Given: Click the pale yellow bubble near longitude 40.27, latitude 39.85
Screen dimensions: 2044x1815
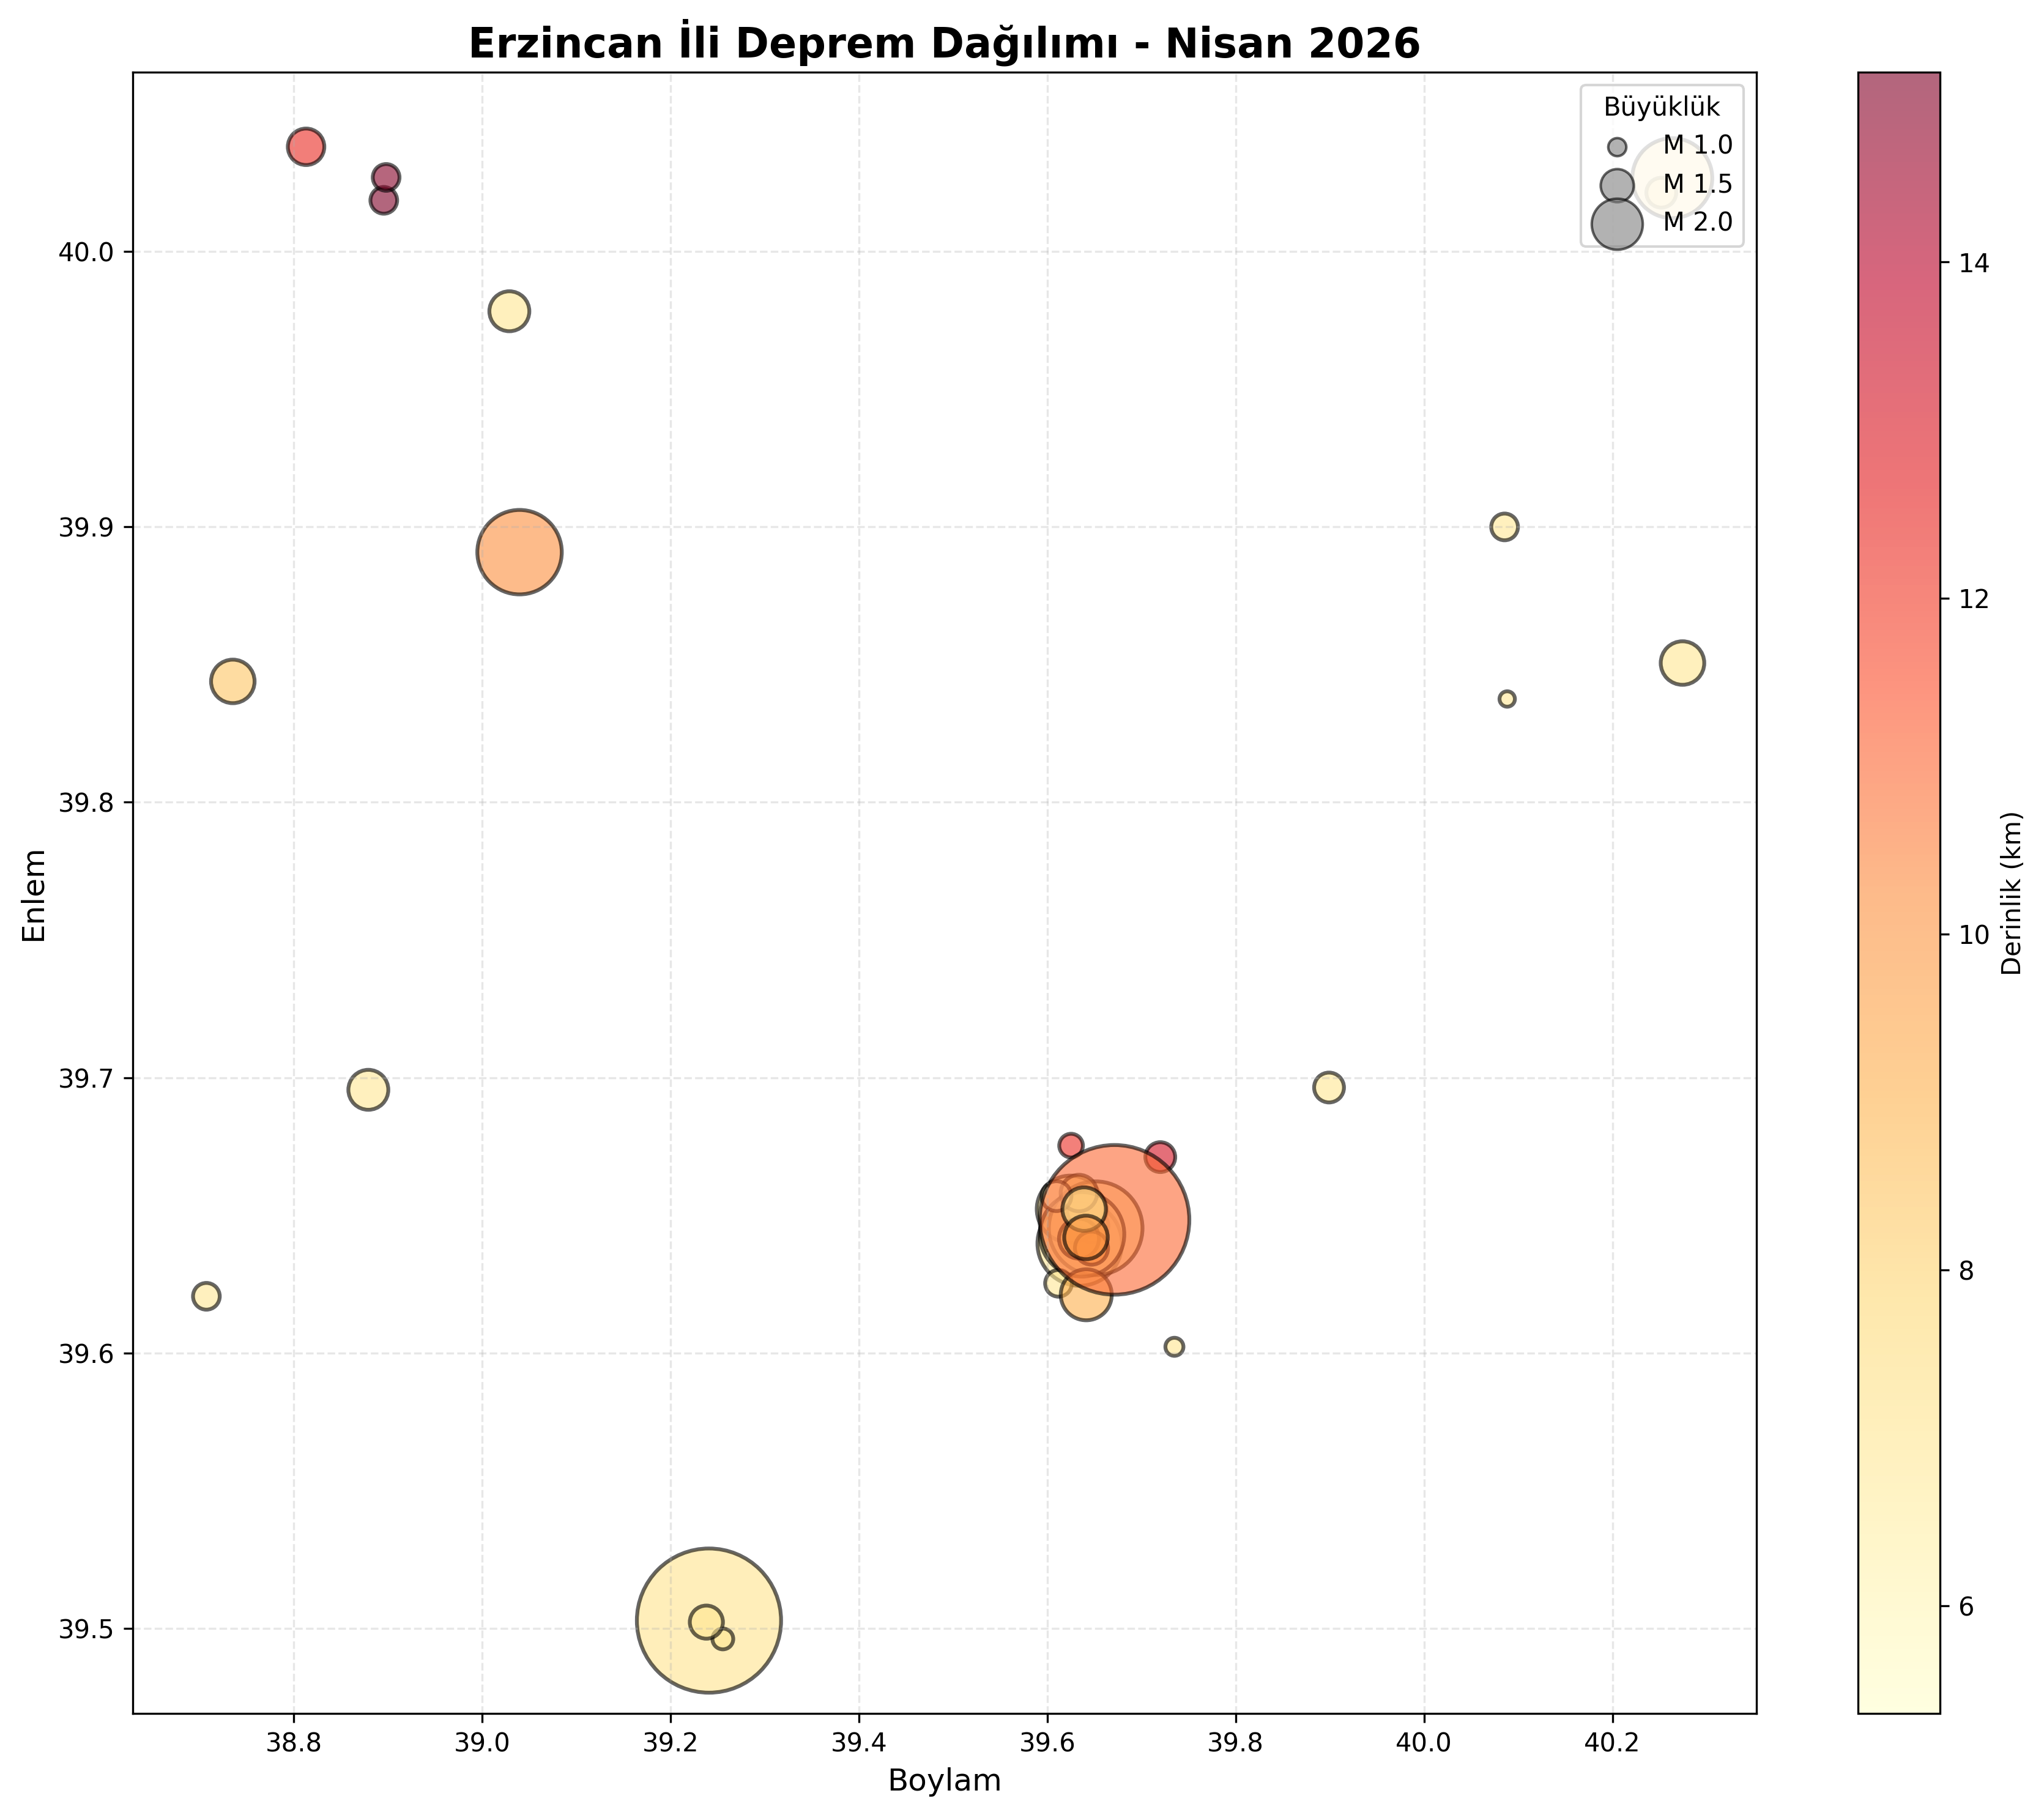Looking at the screenshot, I should pos(1683,663).
